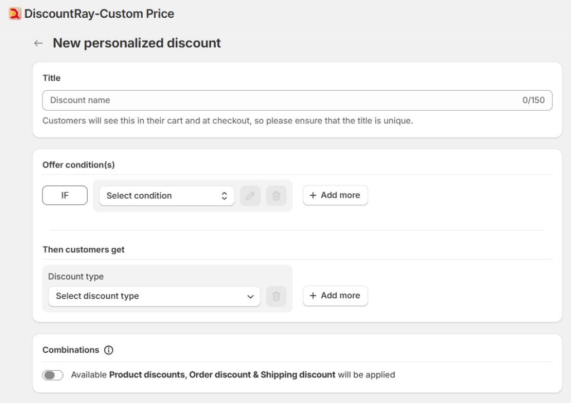Select the pencil edit icon beside condition

(x=250, y=196)
